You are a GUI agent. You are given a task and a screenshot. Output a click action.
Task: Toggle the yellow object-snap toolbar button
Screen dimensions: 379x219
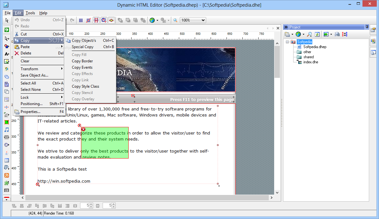click(x=112, y=21)
